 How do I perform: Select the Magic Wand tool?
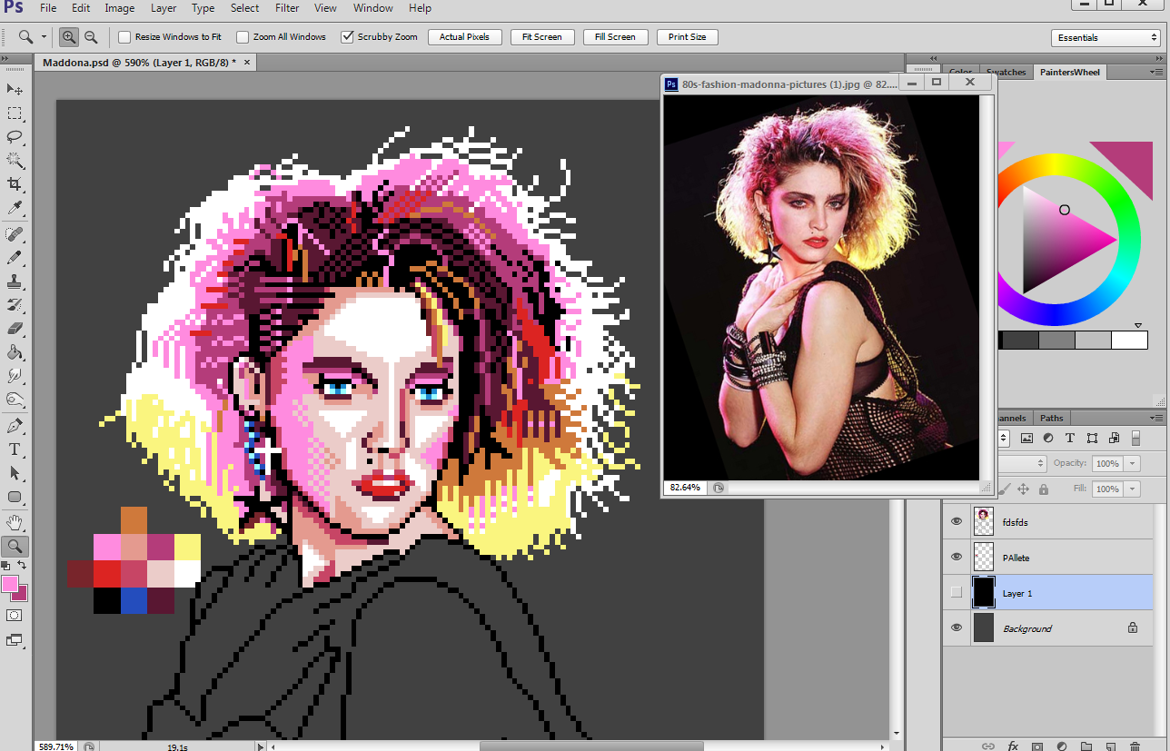tap(15, 161)
